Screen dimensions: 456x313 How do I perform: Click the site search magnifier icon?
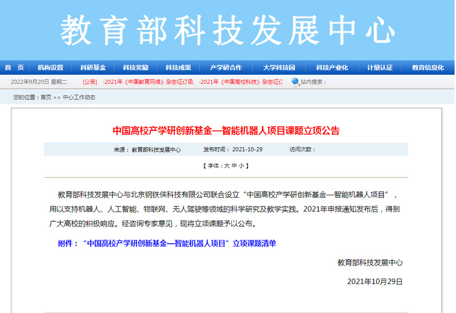pos(295,82)
